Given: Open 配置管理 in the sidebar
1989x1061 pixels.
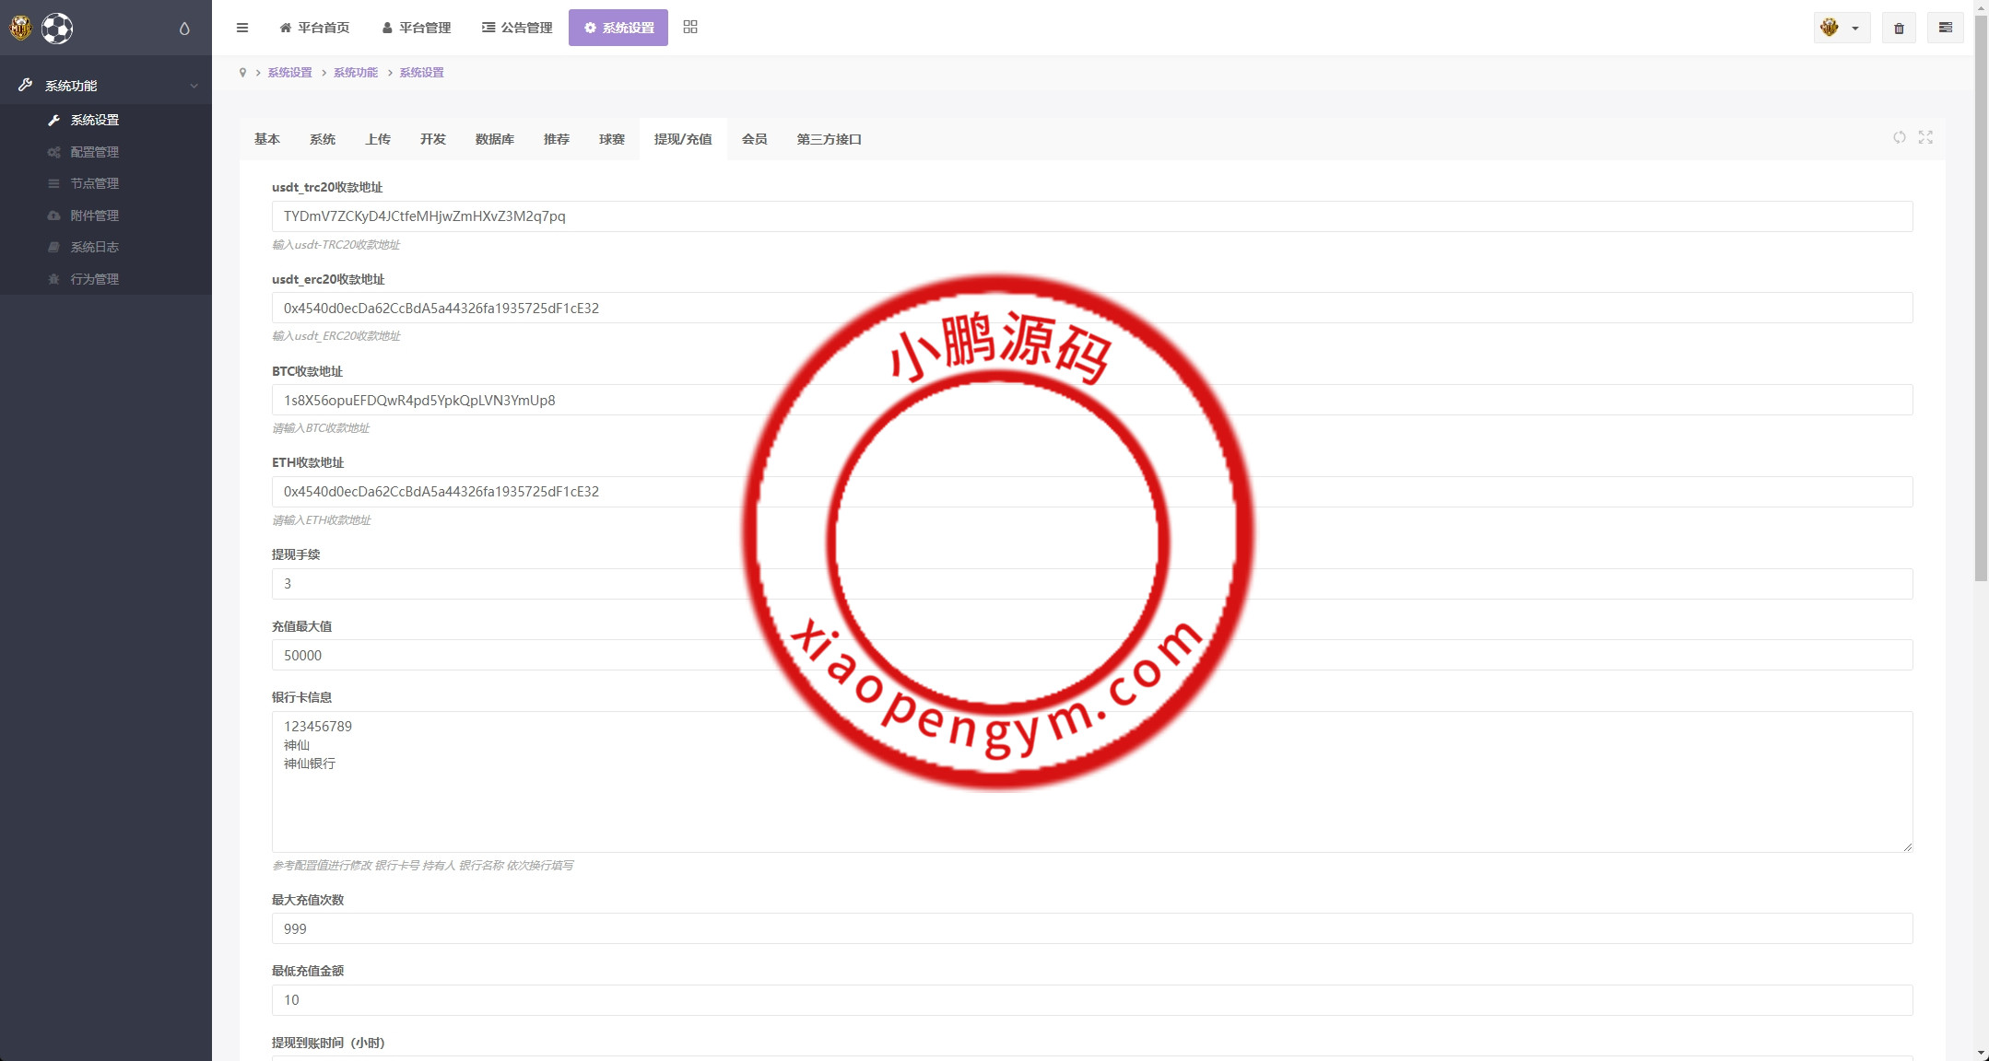Looking at the screenshot, I should click(94, 152).
